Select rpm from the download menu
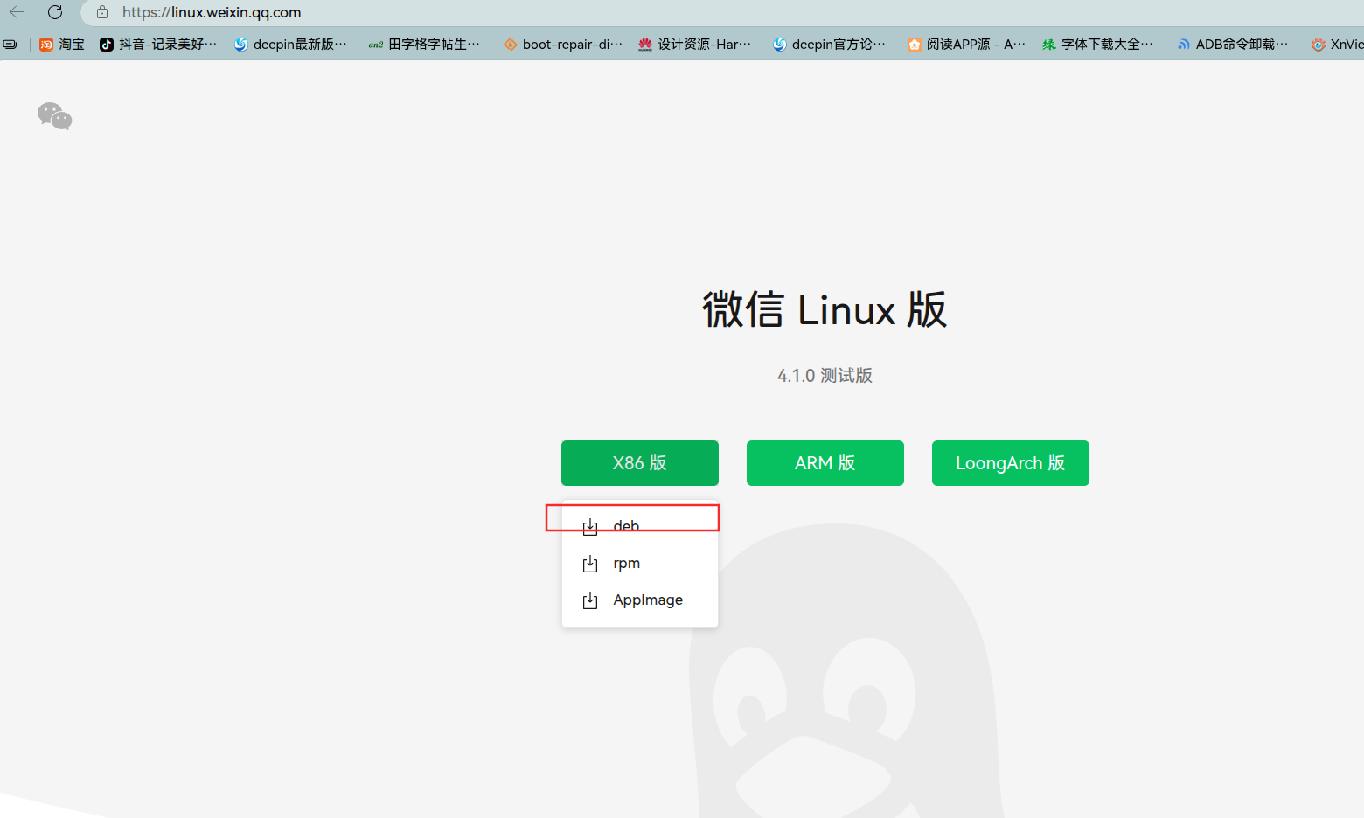The height and width of the screenshot is (818, 1364). coord(640,564)
